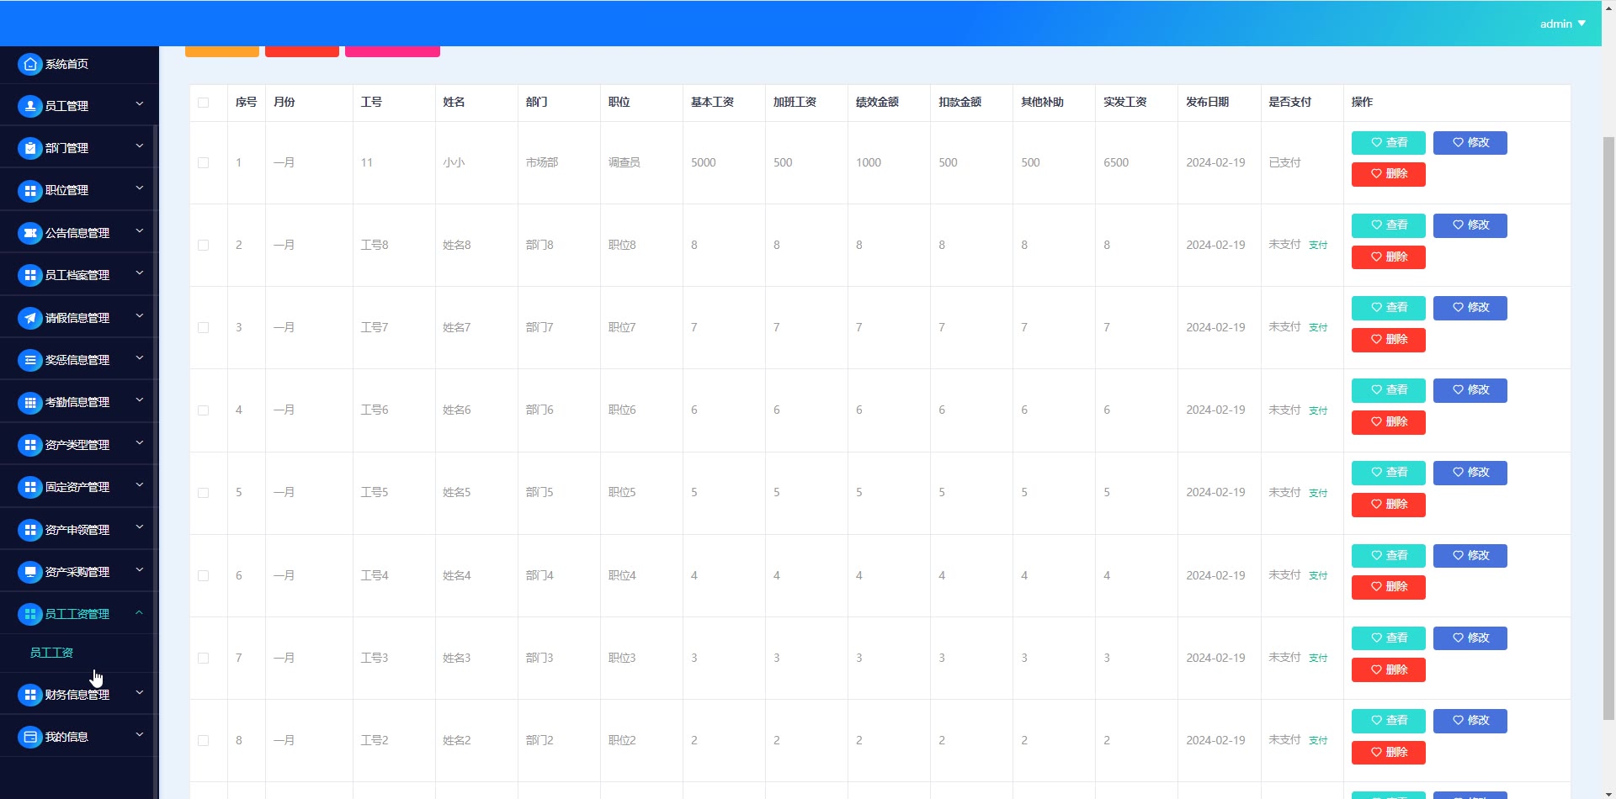Image resolution: width=1616 pixels, height=799 pixels.
Task: Click the 资产类型管理 icon
Action: [30, 445]
